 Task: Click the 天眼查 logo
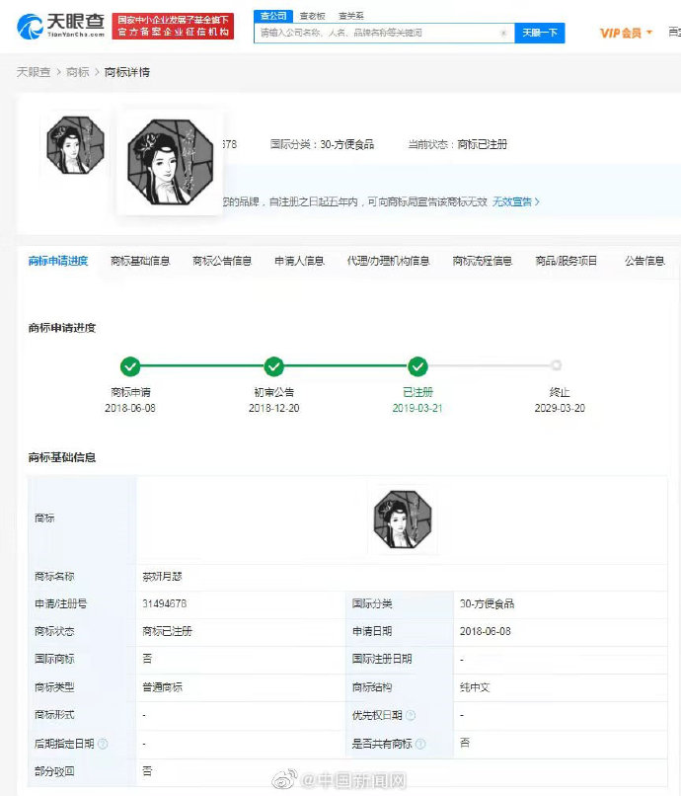pos(61,26)
